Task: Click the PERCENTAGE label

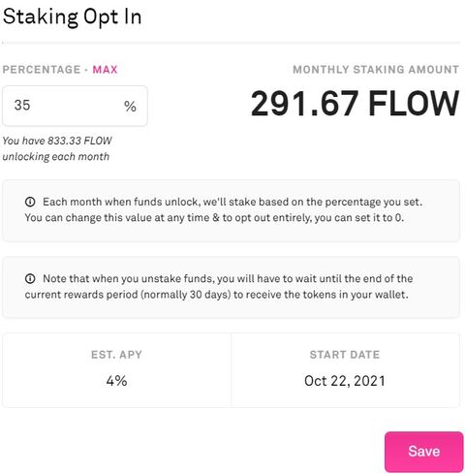Action: [x=42, y=70]
